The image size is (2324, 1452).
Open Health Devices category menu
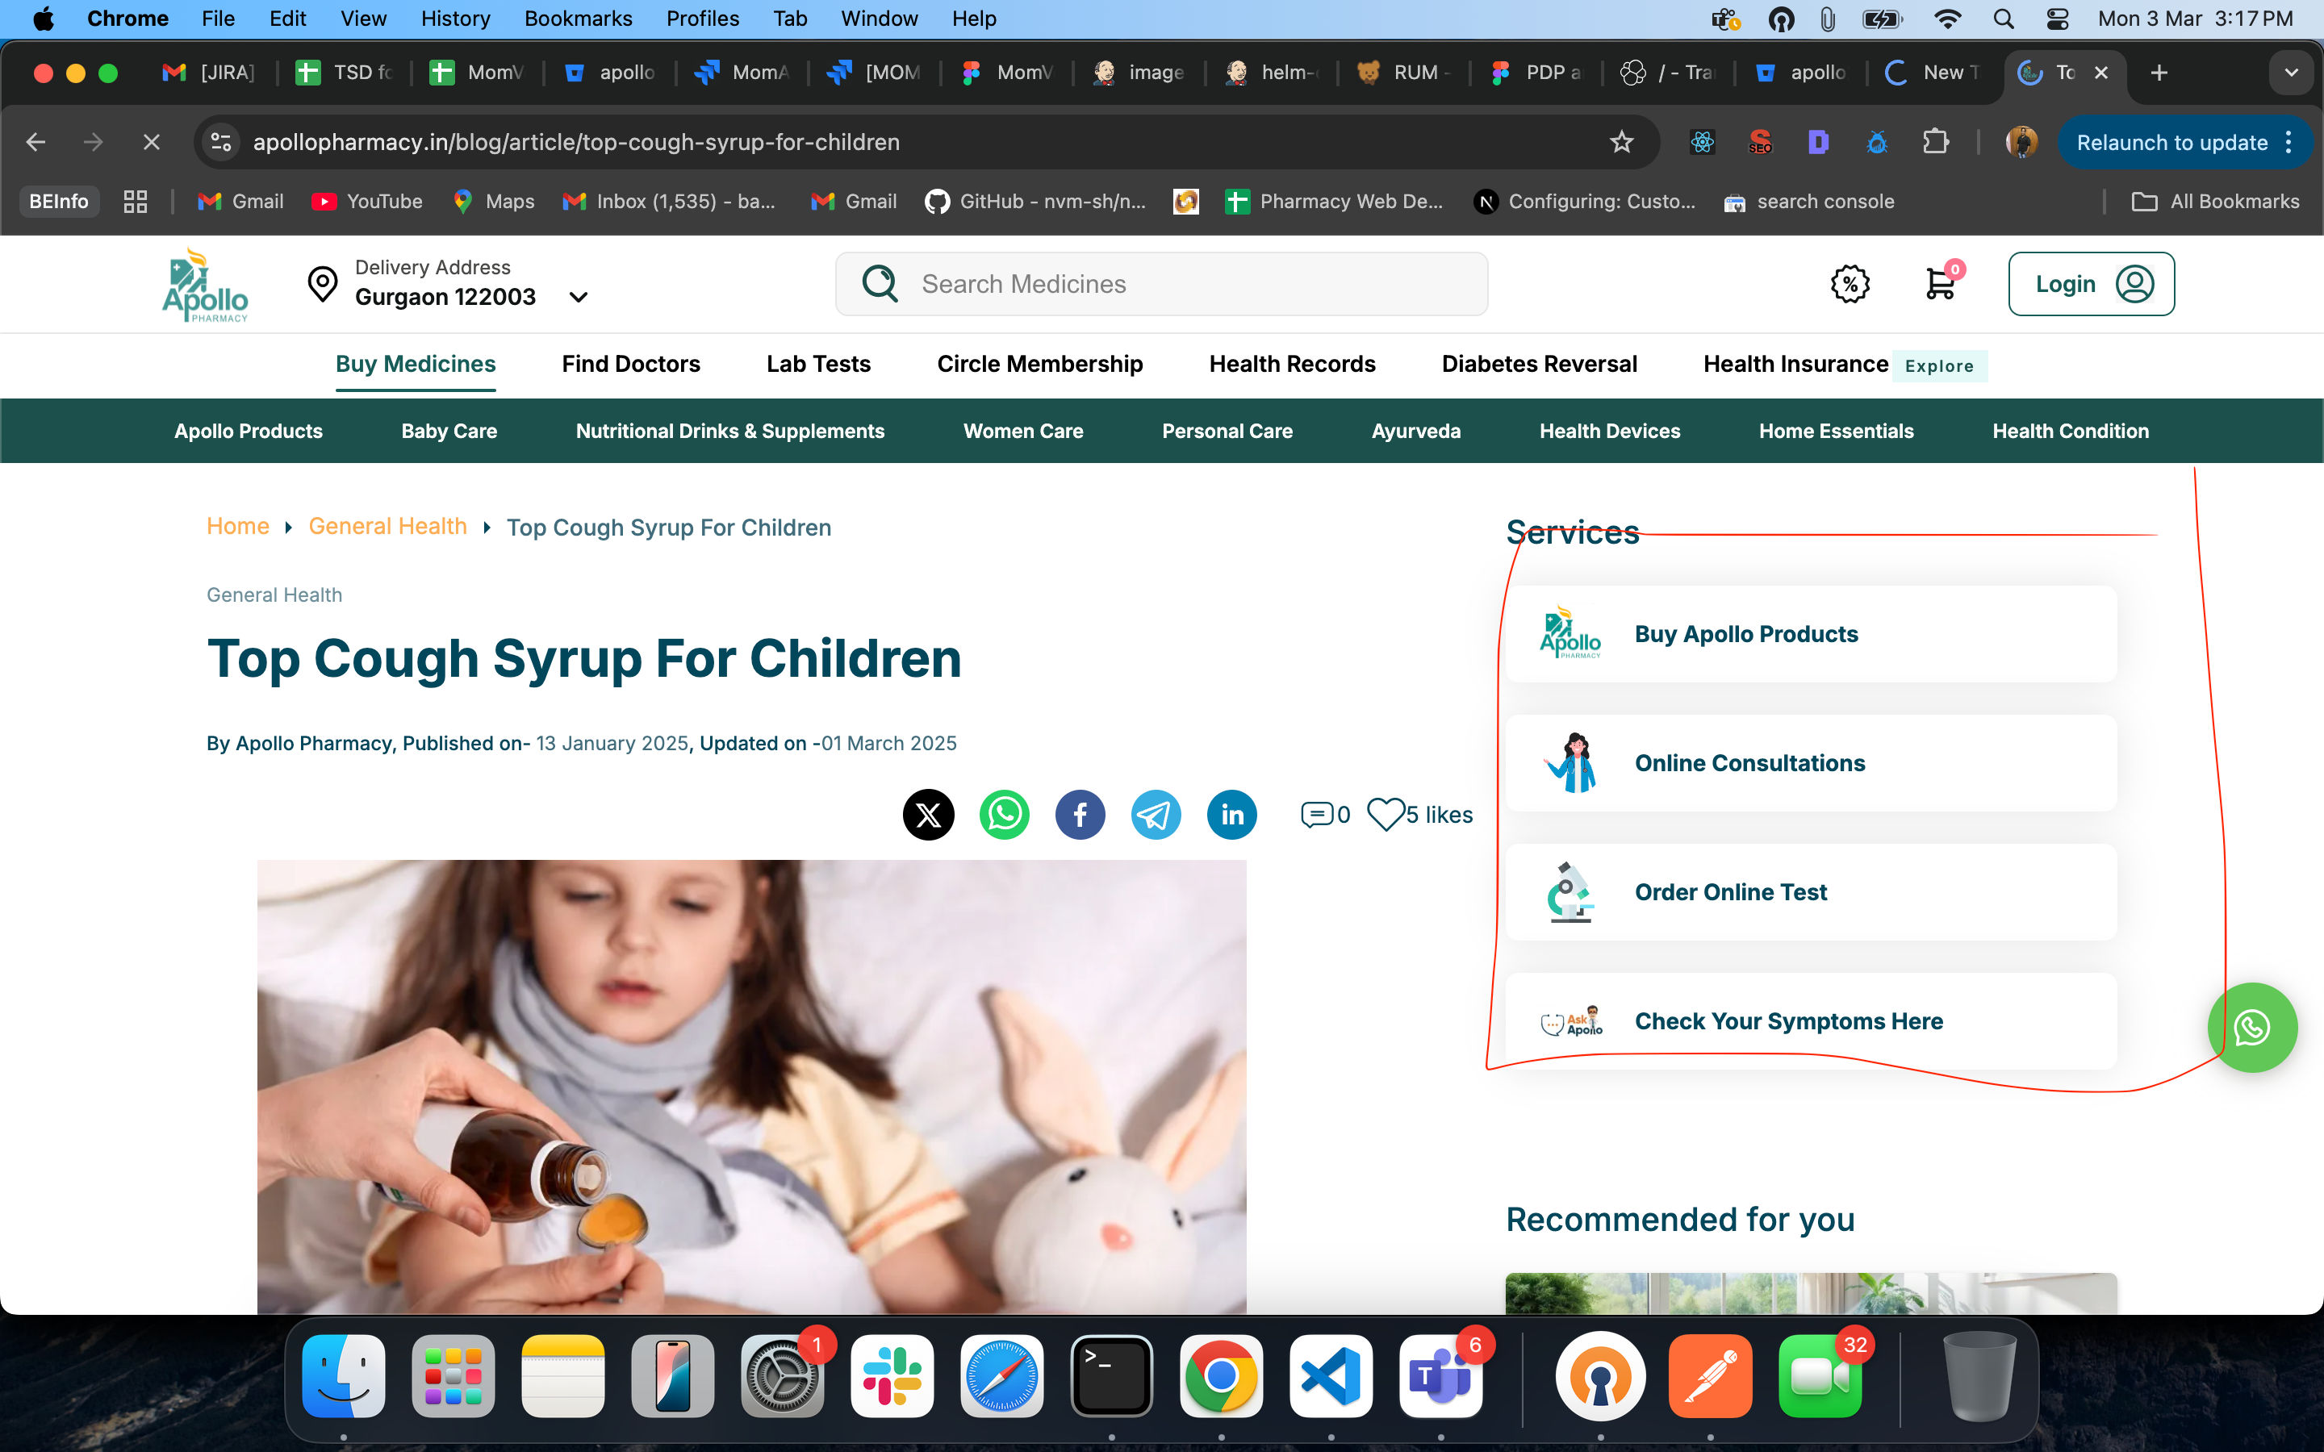coord(1610,432)
